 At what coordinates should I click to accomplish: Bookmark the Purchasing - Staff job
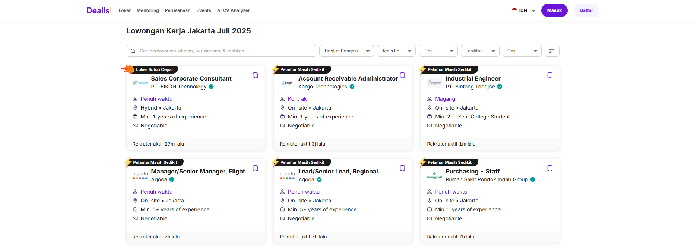[550, 168]
